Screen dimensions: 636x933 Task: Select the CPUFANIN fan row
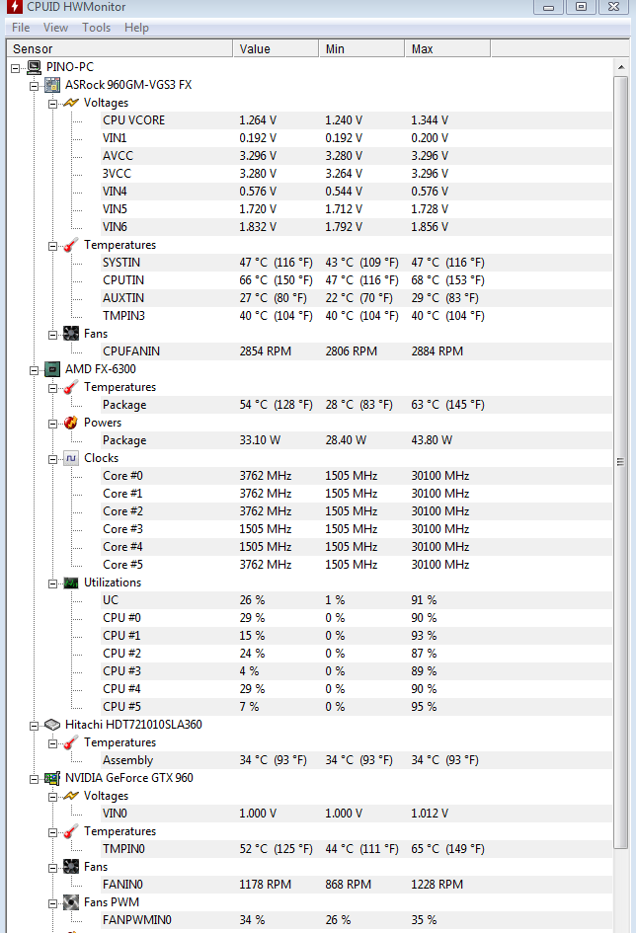357,351
